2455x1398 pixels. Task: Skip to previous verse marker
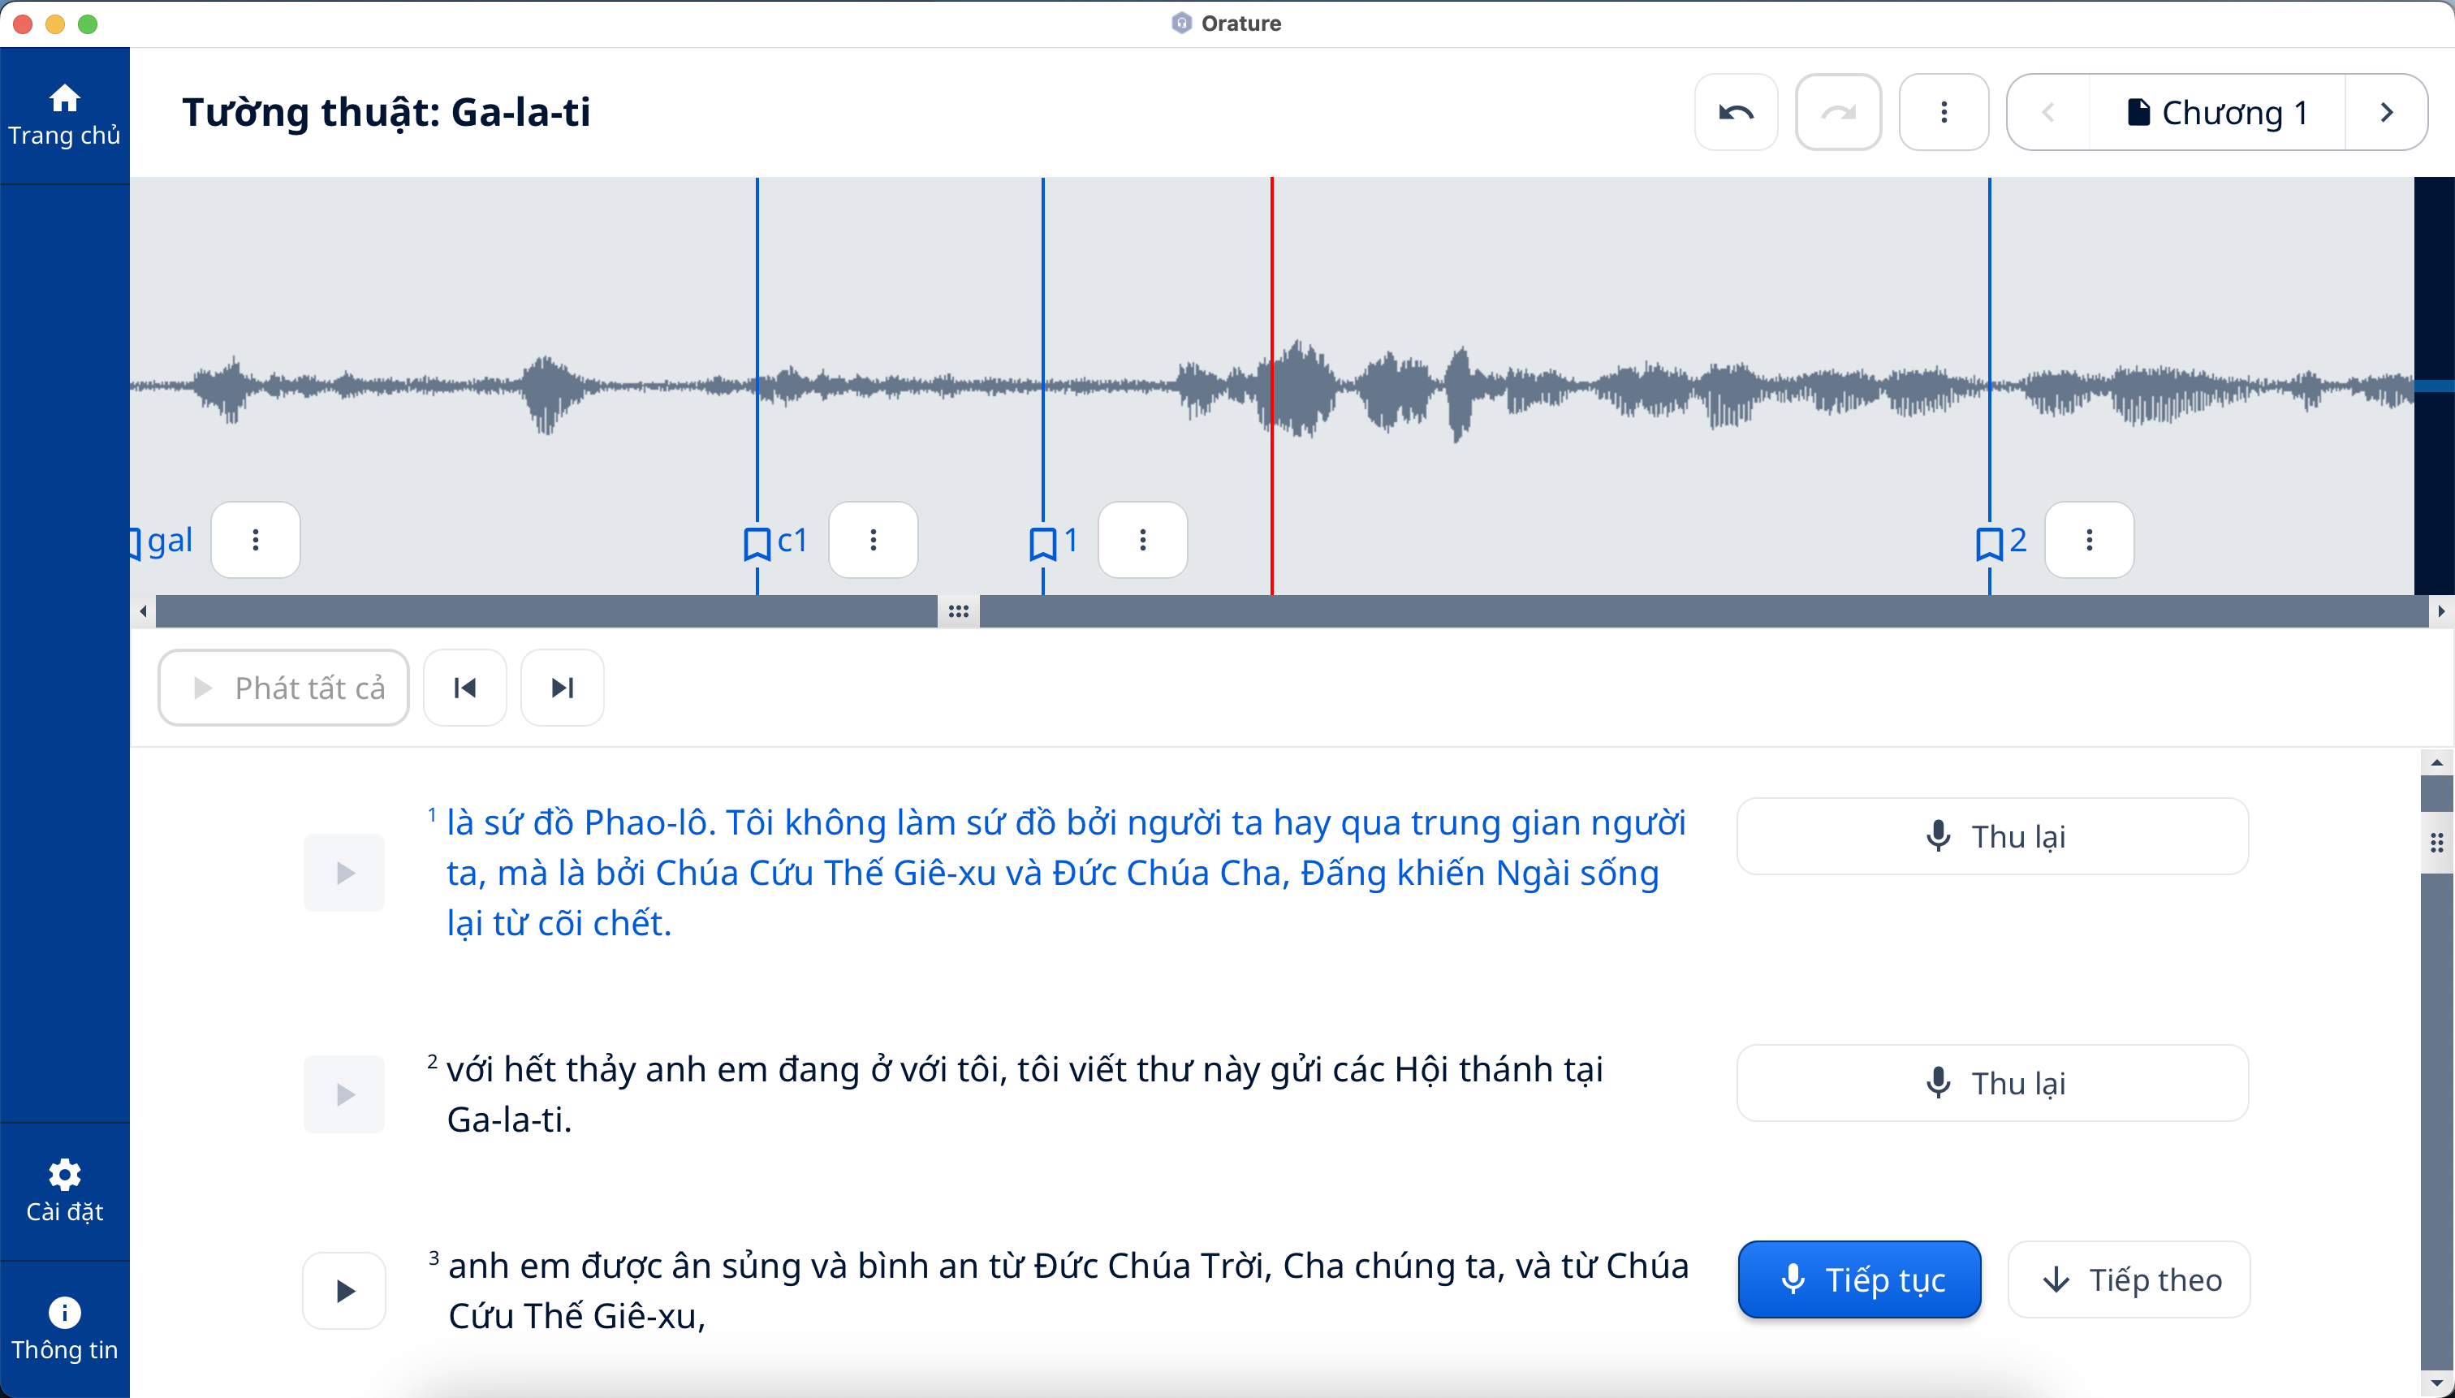464,688
